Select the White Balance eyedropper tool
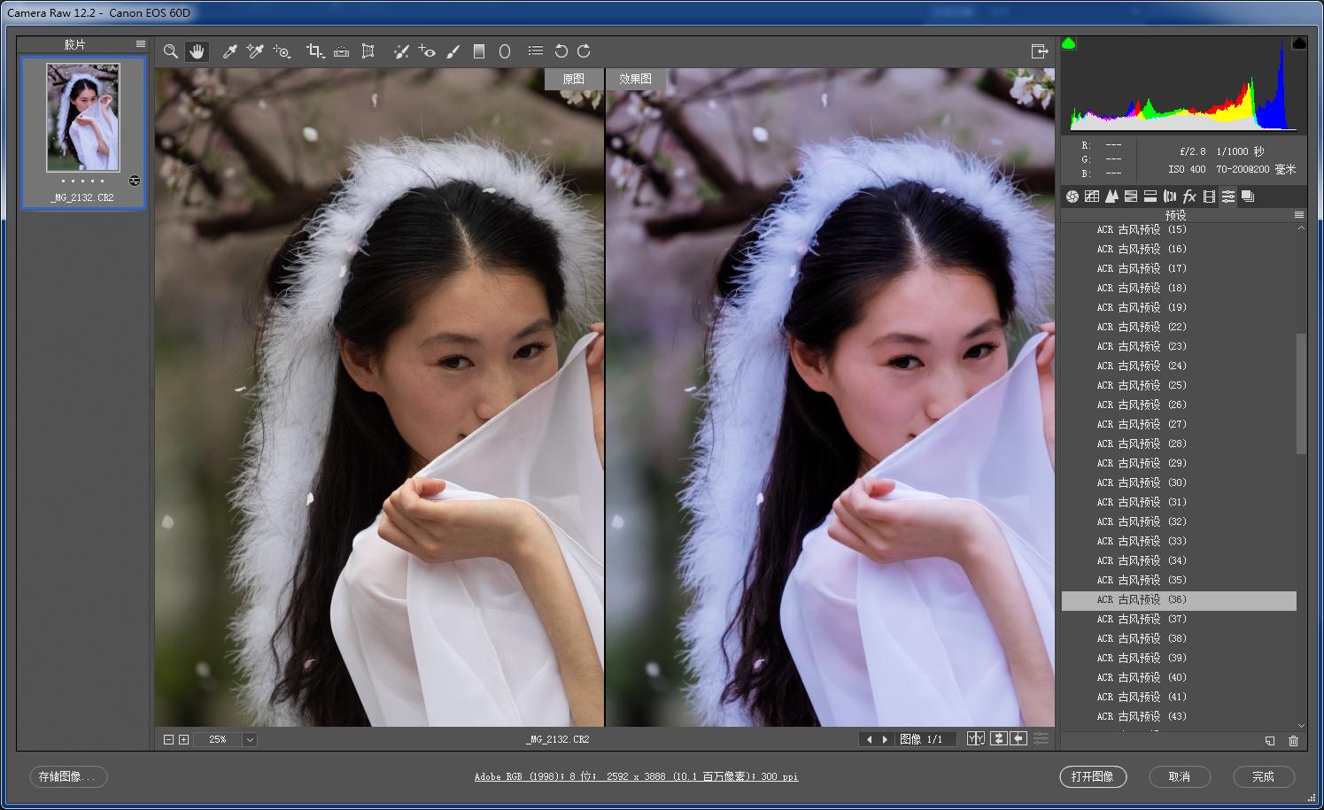 point(229,51)
